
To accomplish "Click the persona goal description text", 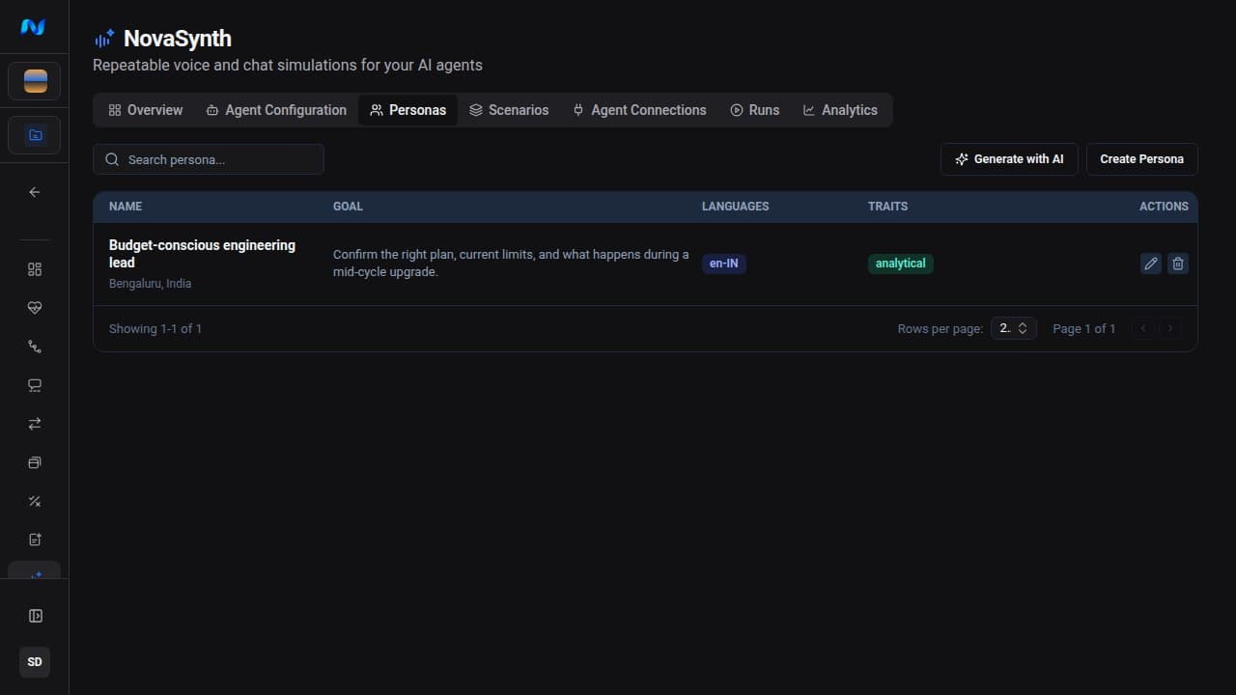I will coord(511,264).
